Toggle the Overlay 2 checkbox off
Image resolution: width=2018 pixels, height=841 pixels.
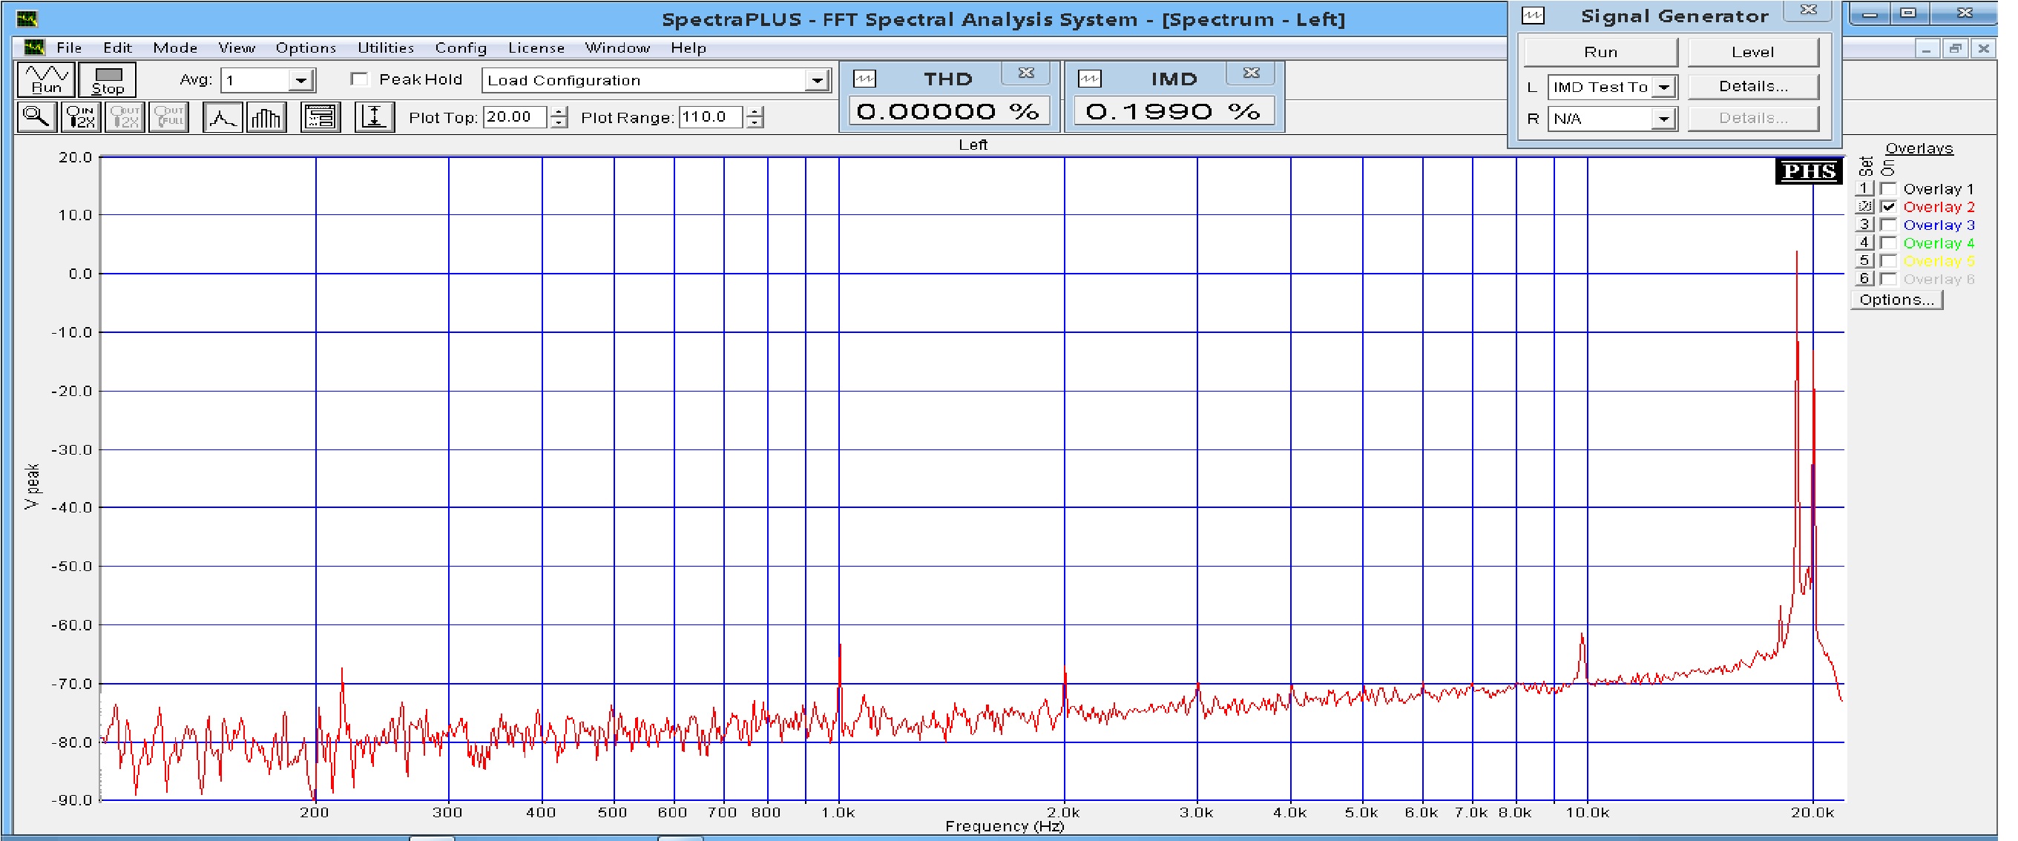[x=1888, y=207]
